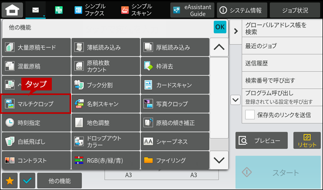This screenshot has height=190, width=323.
Task: Select ドロップアウトカラー function
Action: [x=106, y=141]
